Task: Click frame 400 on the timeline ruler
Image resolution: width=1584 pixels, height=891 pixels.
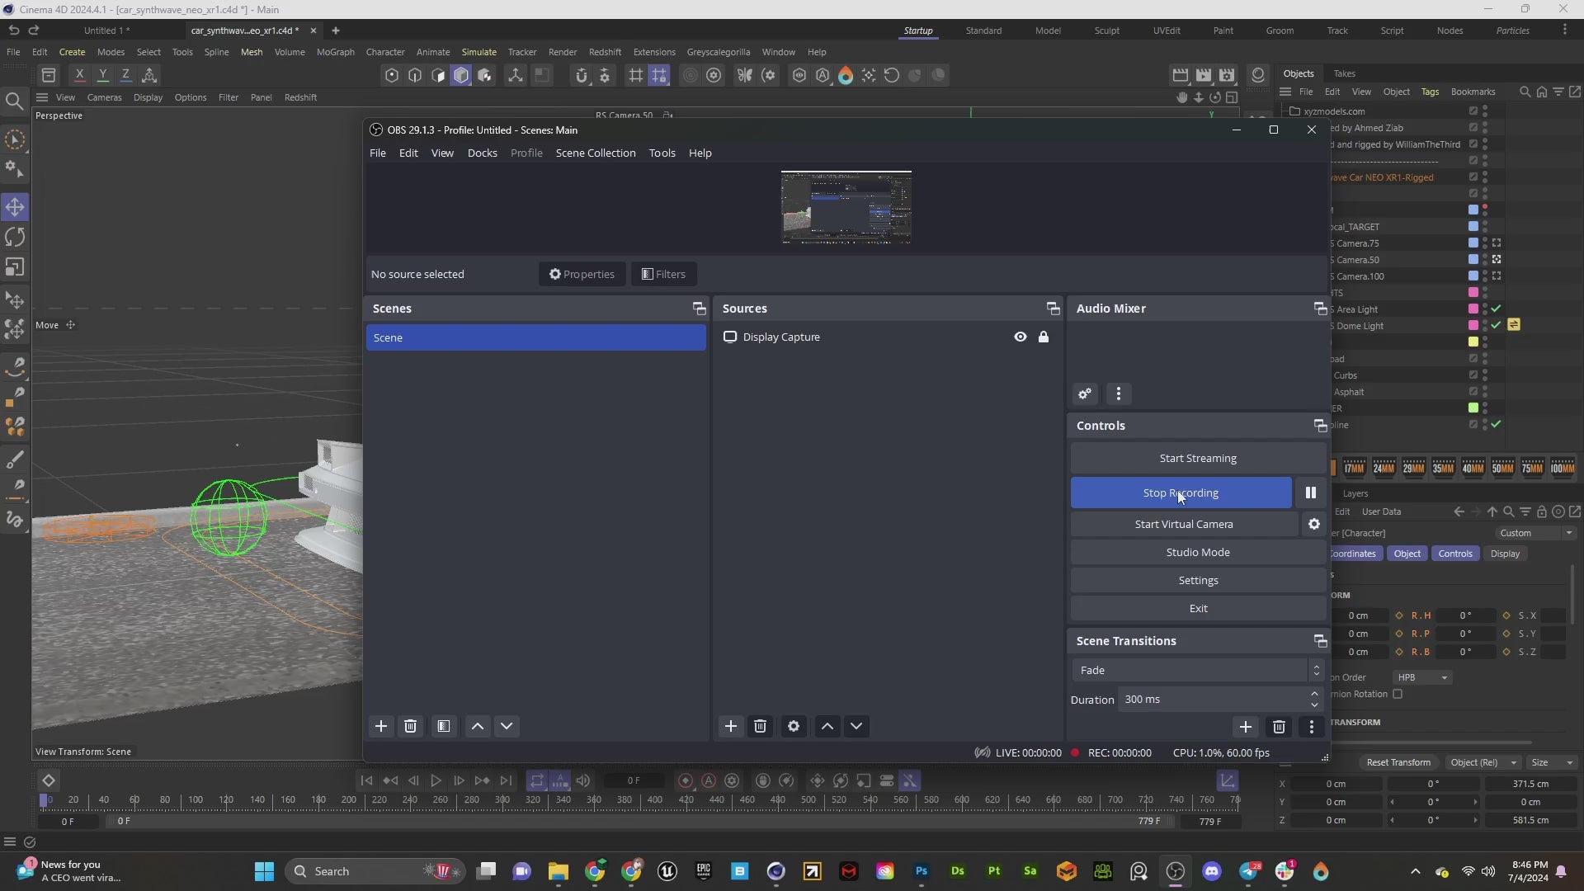Action: point(655,799)
